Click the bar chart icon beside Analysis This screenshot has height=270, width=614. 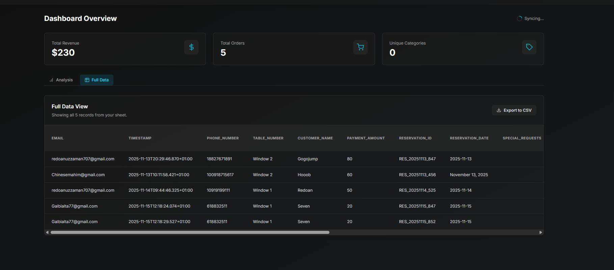tap(51, 80)
